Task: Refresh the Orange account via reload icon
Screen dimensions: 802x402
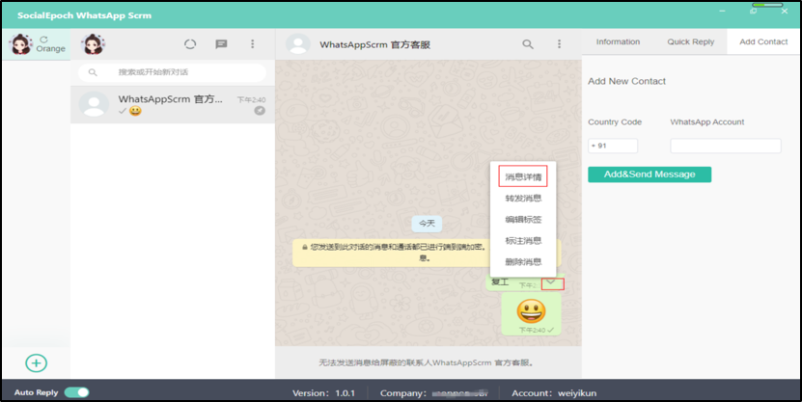Action: tap(43, 40)
